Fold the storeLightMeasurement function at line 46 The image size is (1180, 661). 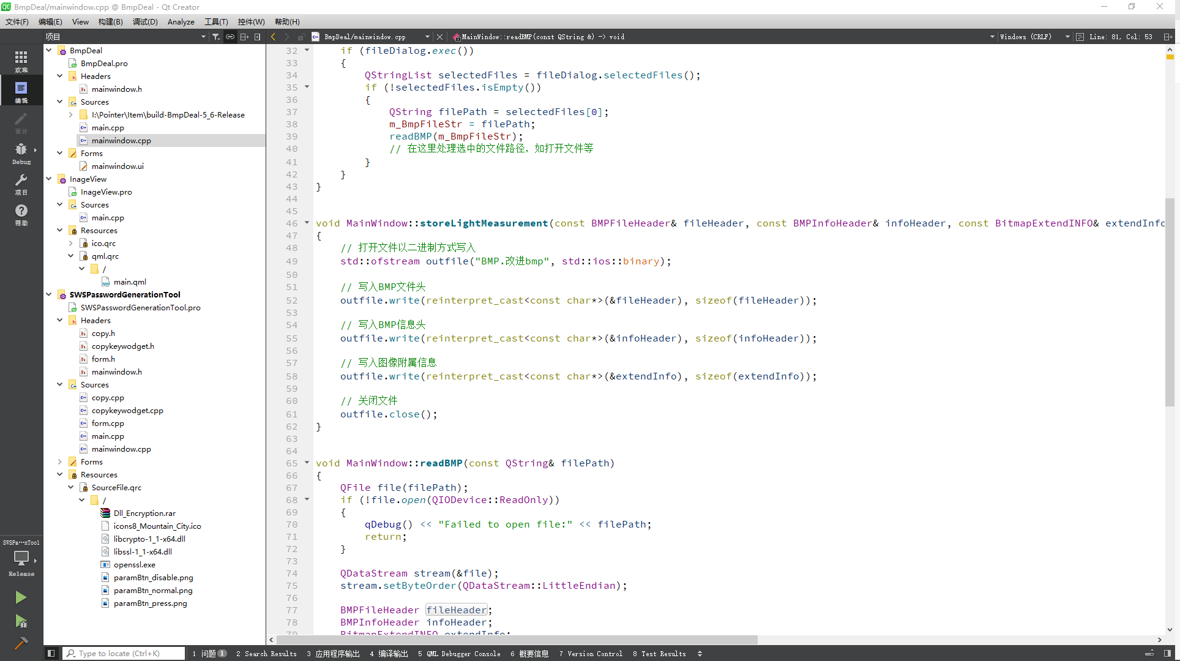click(307, 223)
